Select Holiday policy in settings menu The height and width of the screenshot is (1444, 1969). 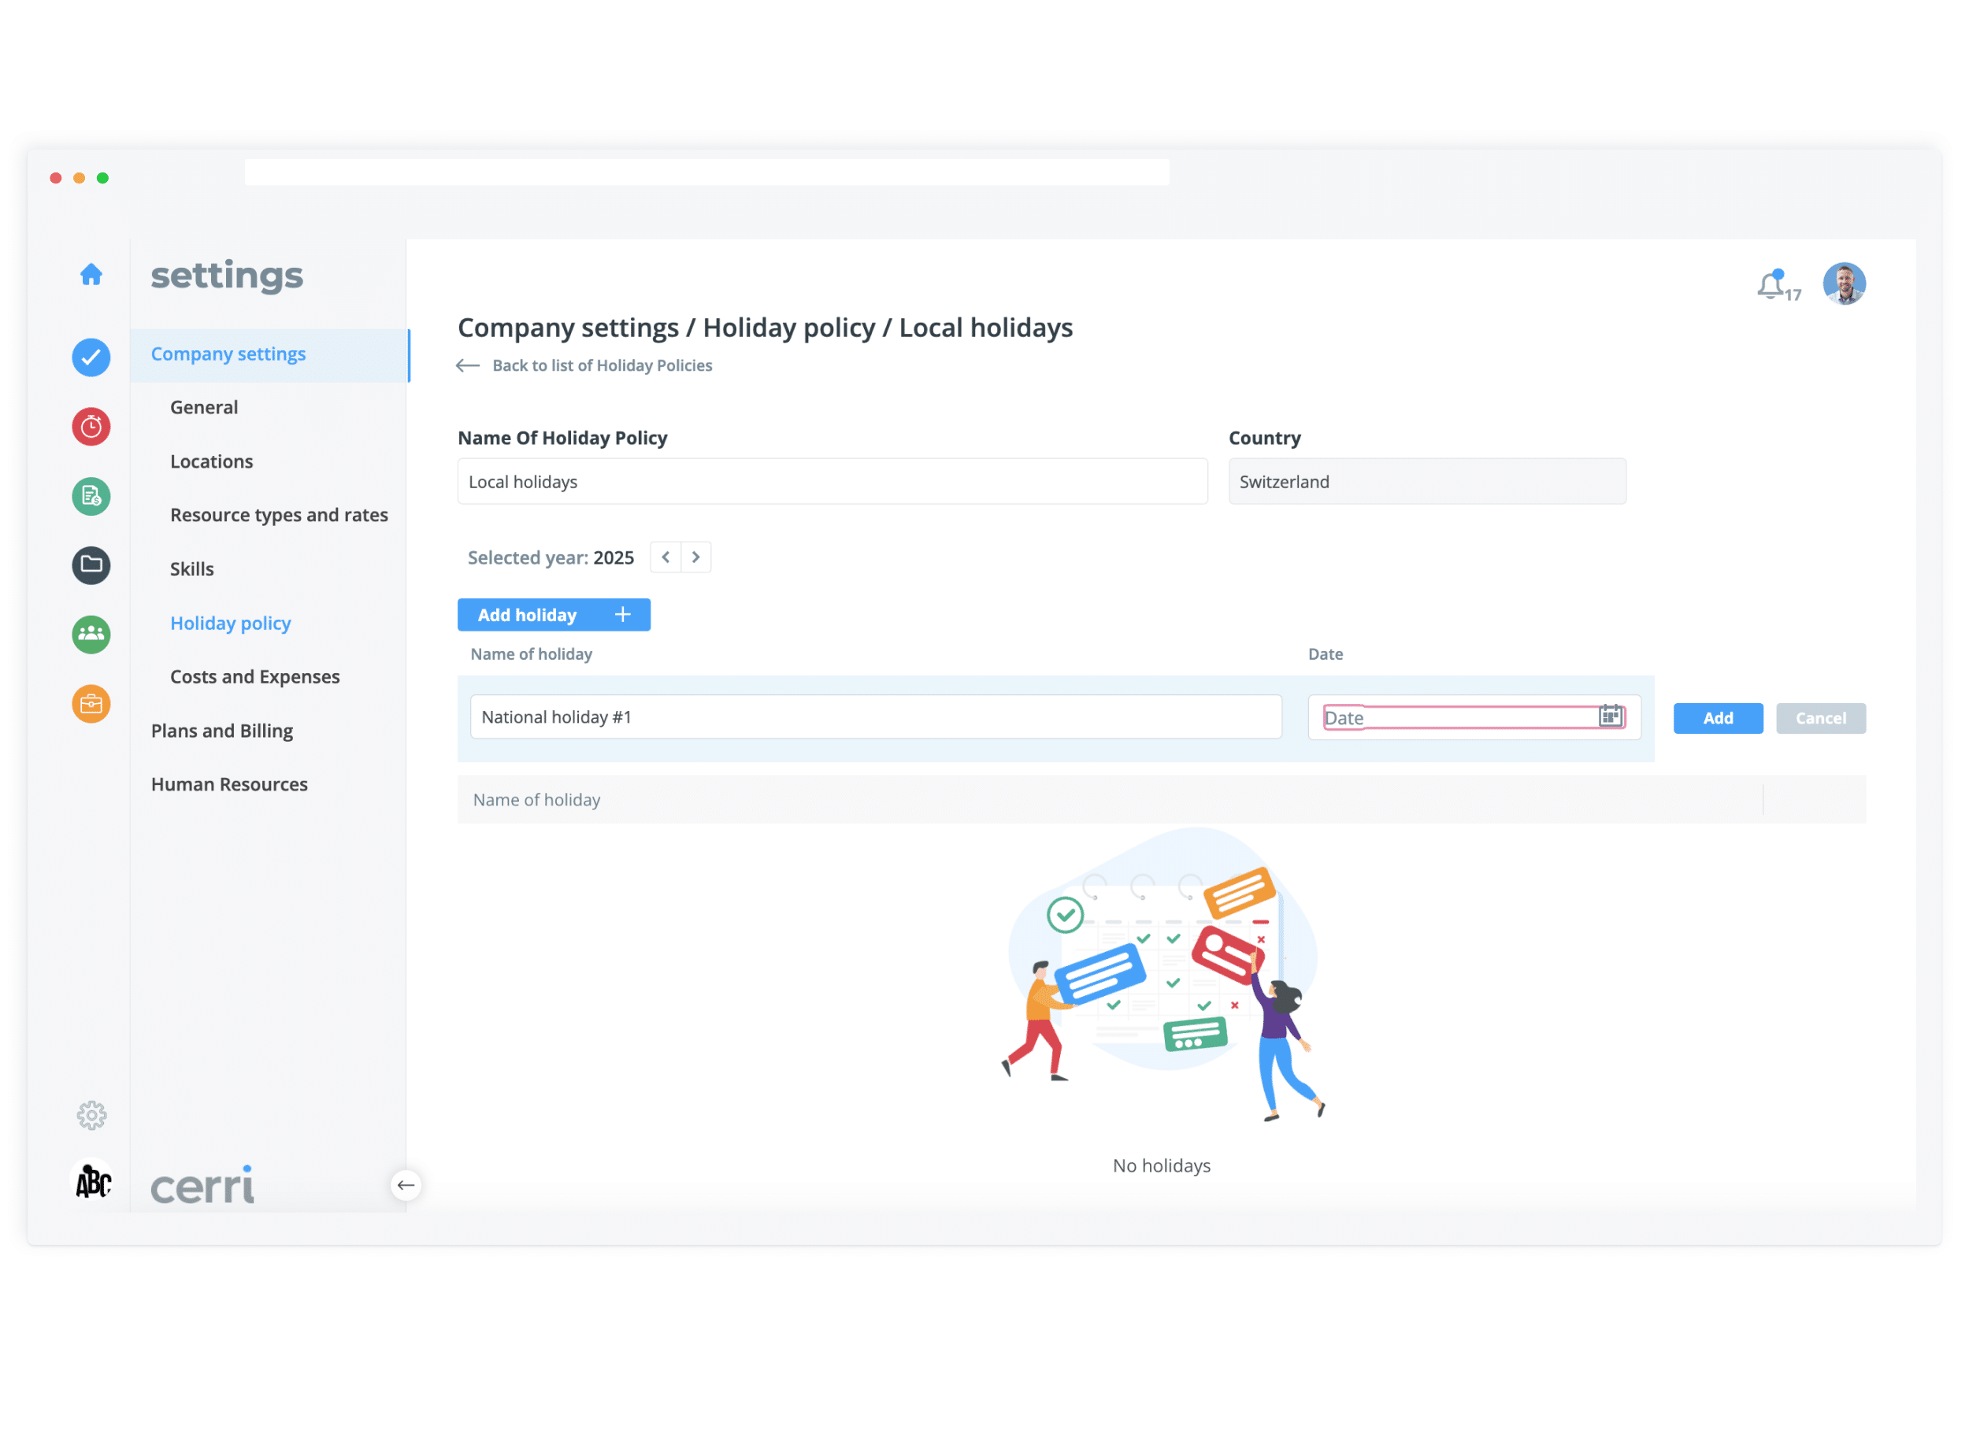pos(230,624)
